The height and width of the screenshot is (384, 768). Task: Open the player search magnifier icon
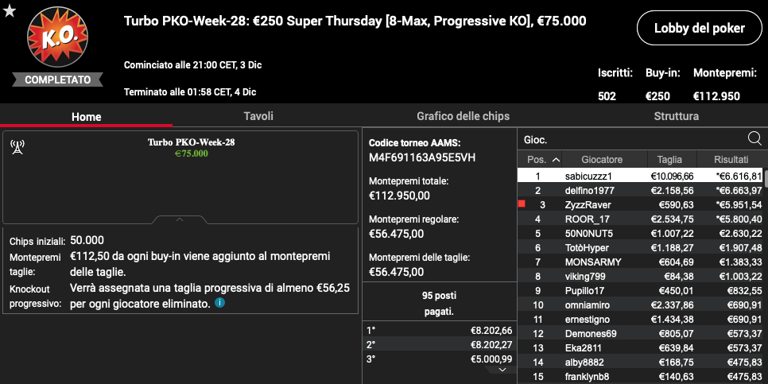(x=754, y=139)
